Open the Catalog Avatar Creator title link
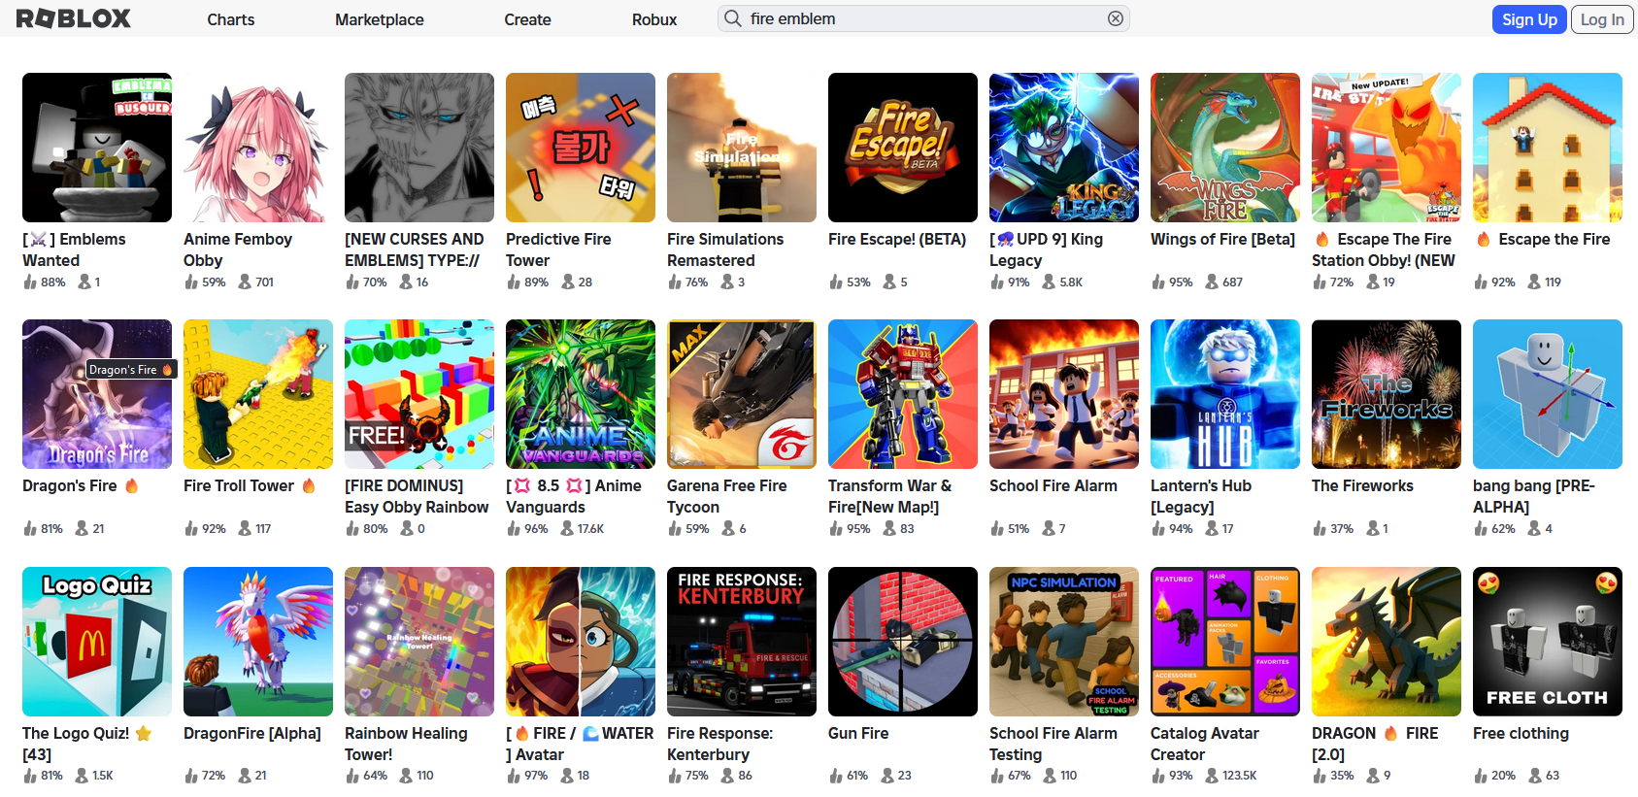 click(1205, 744)
